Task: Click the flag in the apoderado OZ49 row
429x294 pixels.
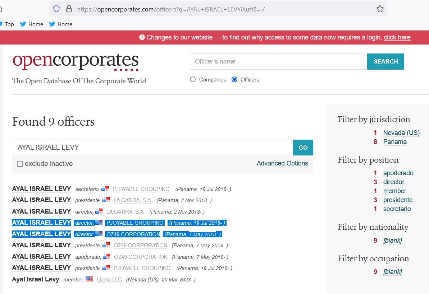Action: (106, 256)
